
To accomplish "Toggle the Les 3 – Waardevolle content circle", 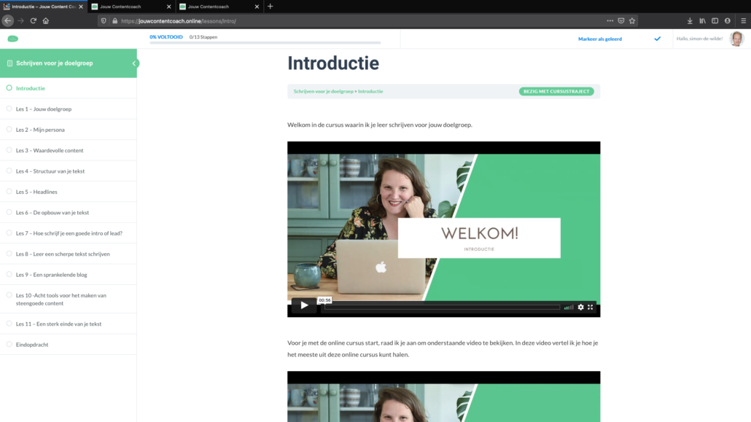I will pyautogui.click(x=9, y=150).
